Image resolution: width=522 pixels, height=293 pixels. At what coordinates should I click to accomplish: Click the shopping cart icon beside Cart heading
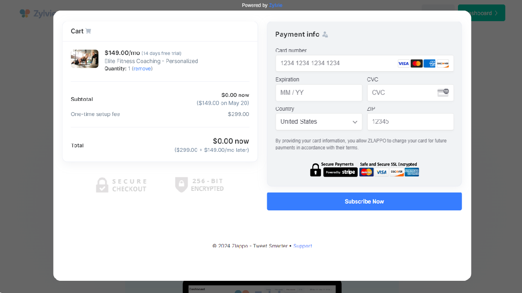(x=88, y=31)
